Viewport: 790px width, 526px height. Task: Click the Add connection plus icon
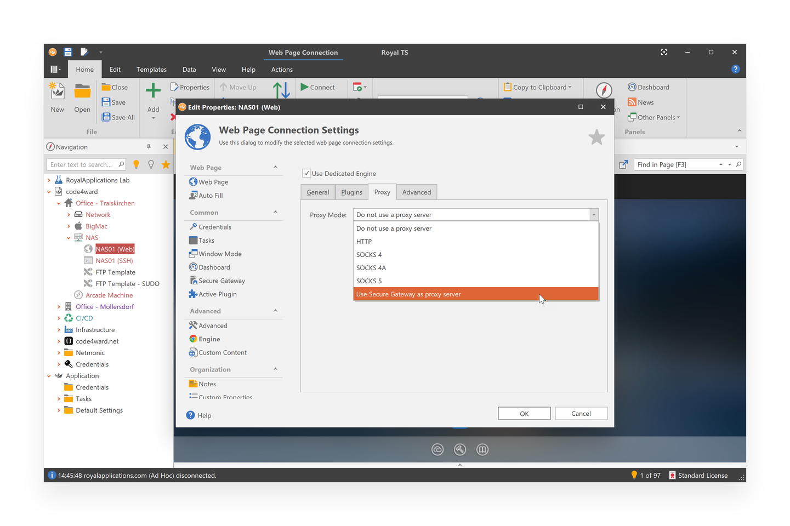[153, 90]
